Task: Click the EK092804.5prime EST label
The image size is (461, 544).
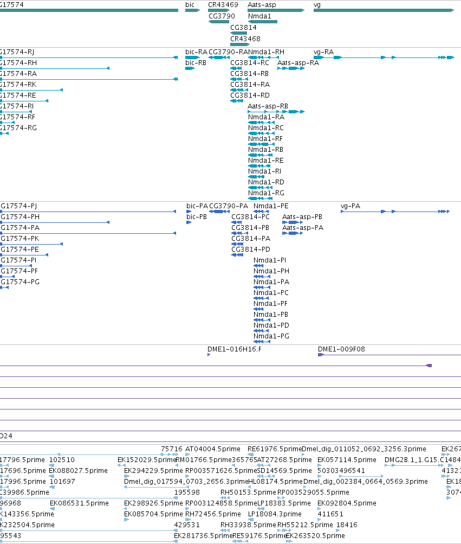Action: click(x=347, y=503)
